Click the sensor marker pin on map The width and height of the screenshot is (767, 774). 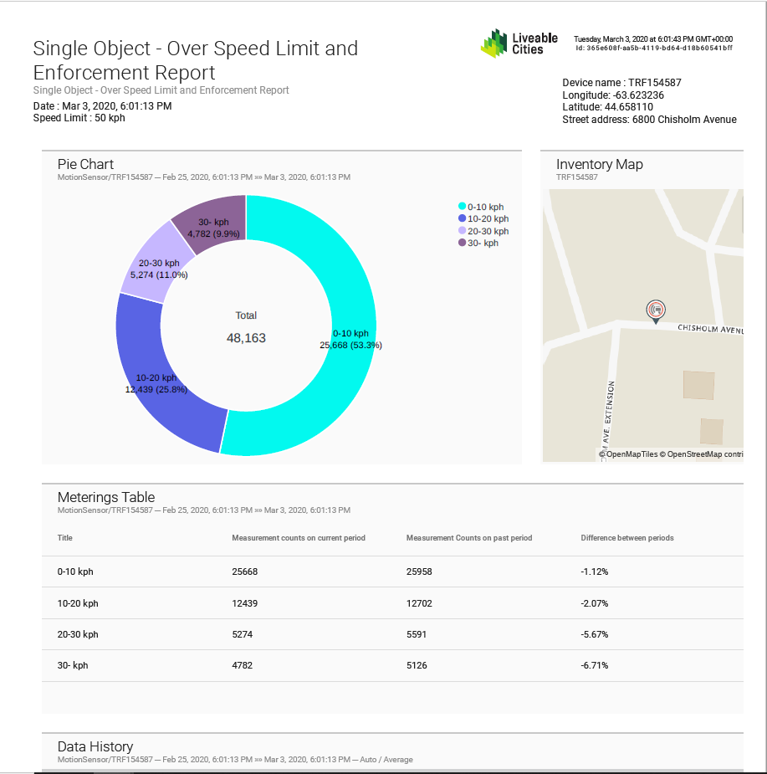click(656, 311)
